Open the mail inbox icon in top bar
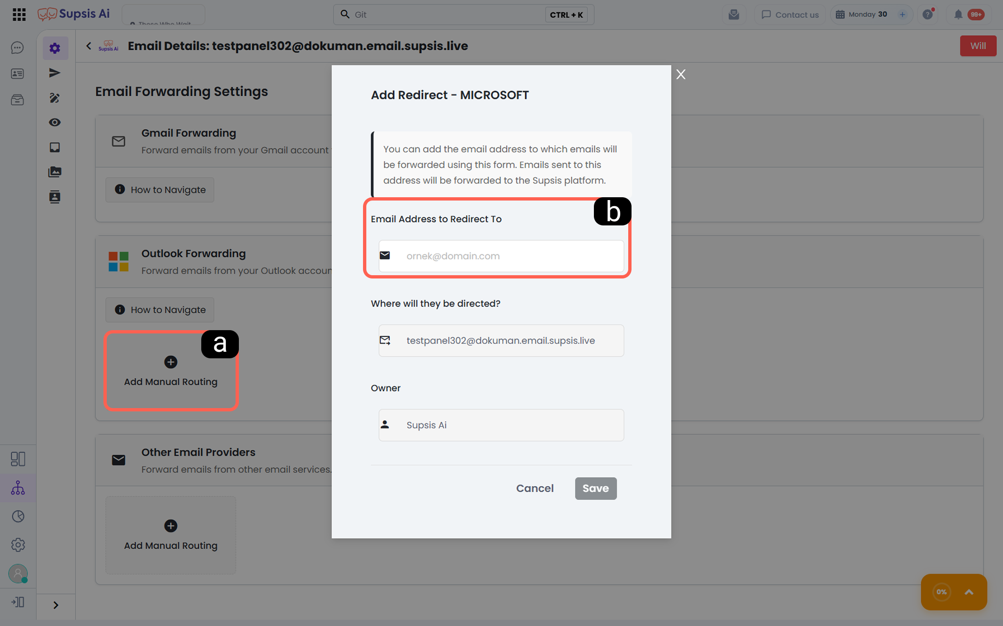Screen dimensions: 1003x626 734,15
